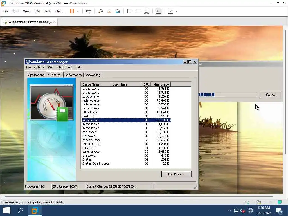Image resolution: width=288 pixels, height=216 pixels.
Task: Click the VMware Workstation taskbar icon
Action: click(x=35, y=210)
